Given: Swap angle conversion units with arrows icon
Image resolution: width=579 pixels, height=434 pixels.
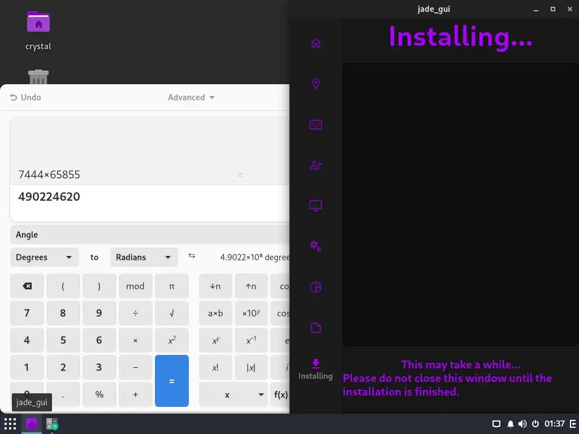Looking at the screenshot, I should [x=192, y=256].
